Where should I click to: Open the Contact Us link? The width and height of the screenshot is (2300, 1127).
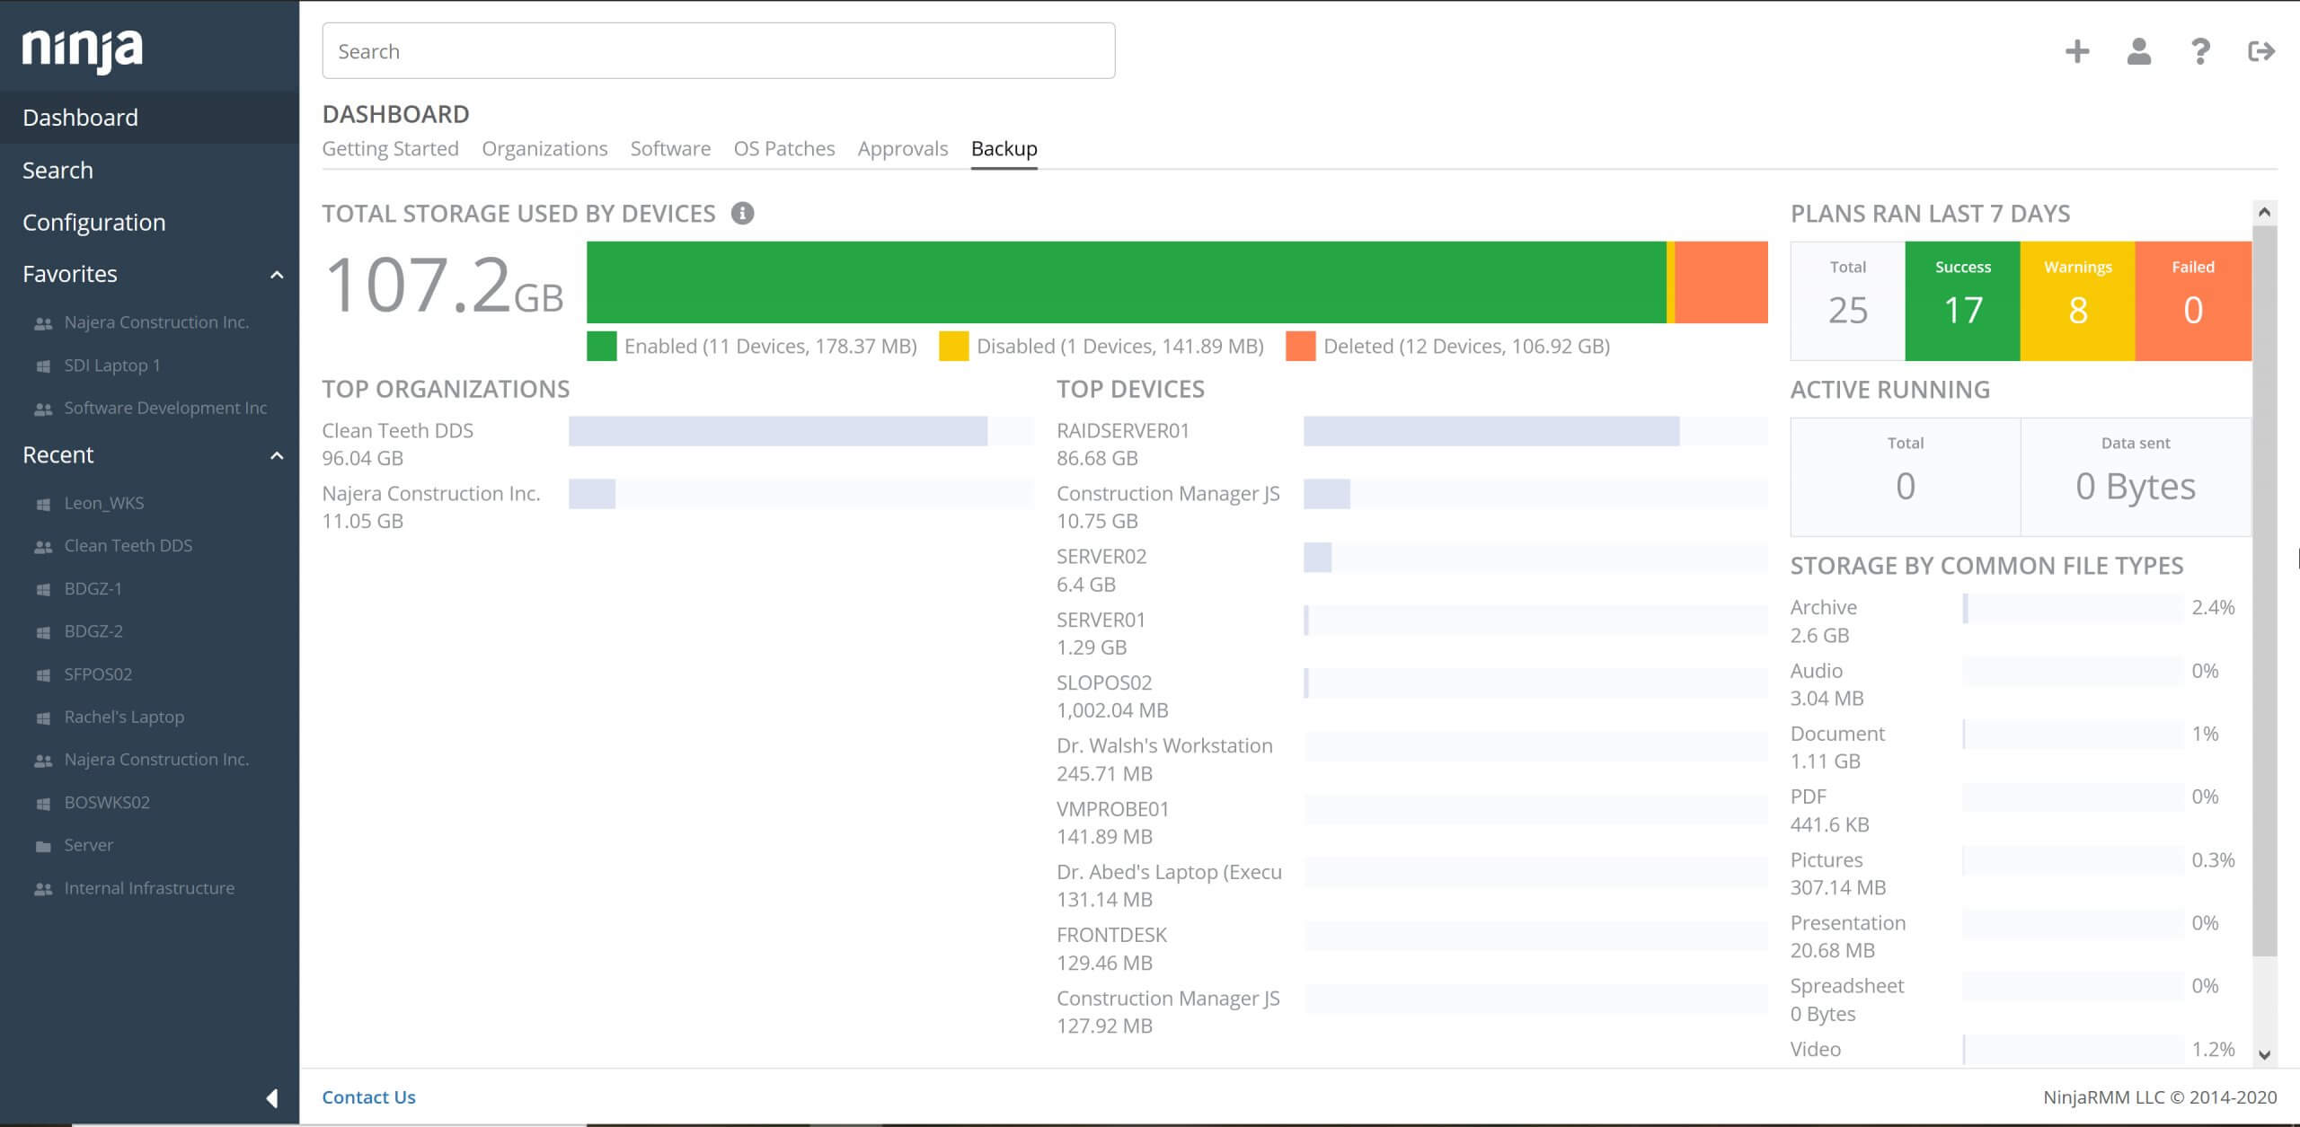[x=368, y=1096]
